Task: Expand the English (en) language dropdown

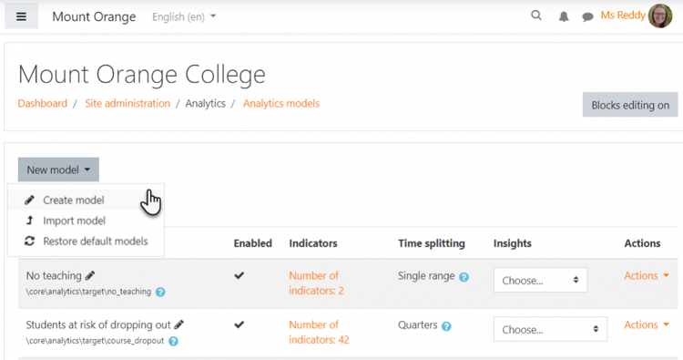Action: click(x=184, y=16)
